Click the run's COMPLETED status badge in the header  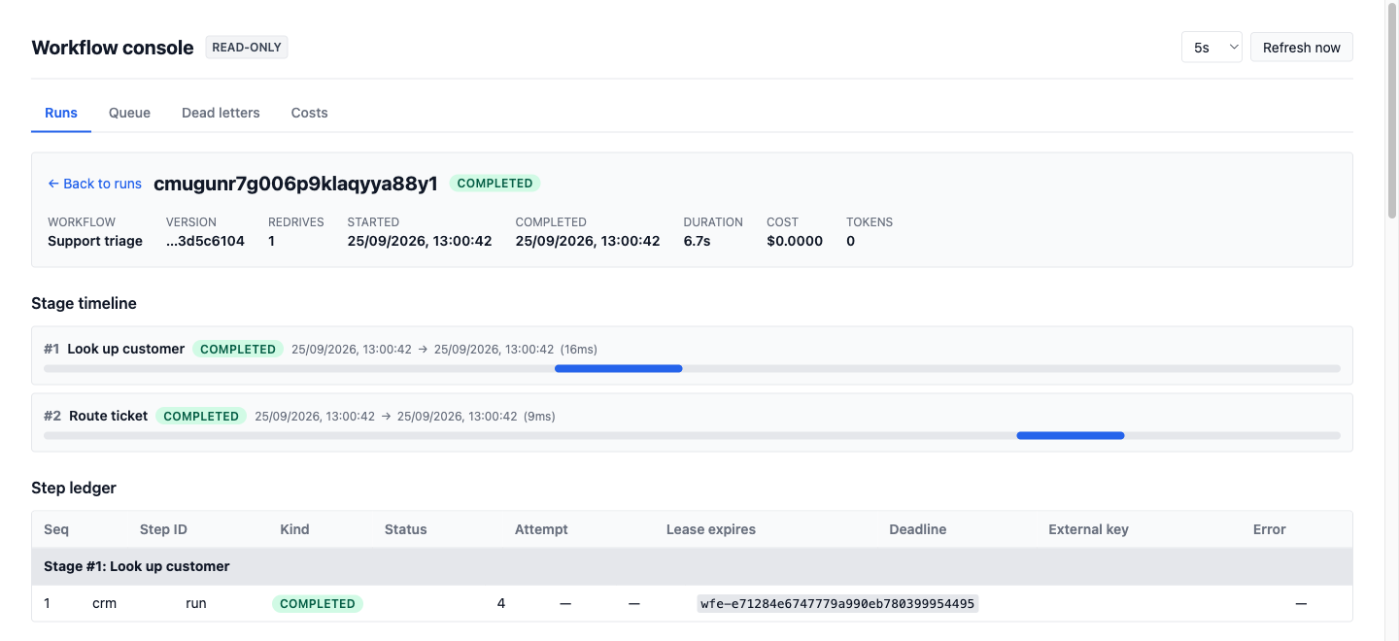[x=495, y=184]
